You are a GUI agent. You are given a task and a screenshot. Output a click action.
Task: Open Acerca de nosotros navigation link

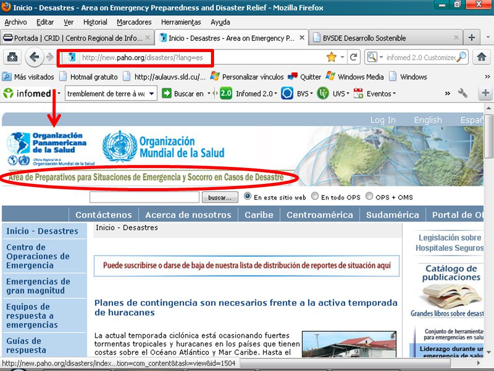188,215
